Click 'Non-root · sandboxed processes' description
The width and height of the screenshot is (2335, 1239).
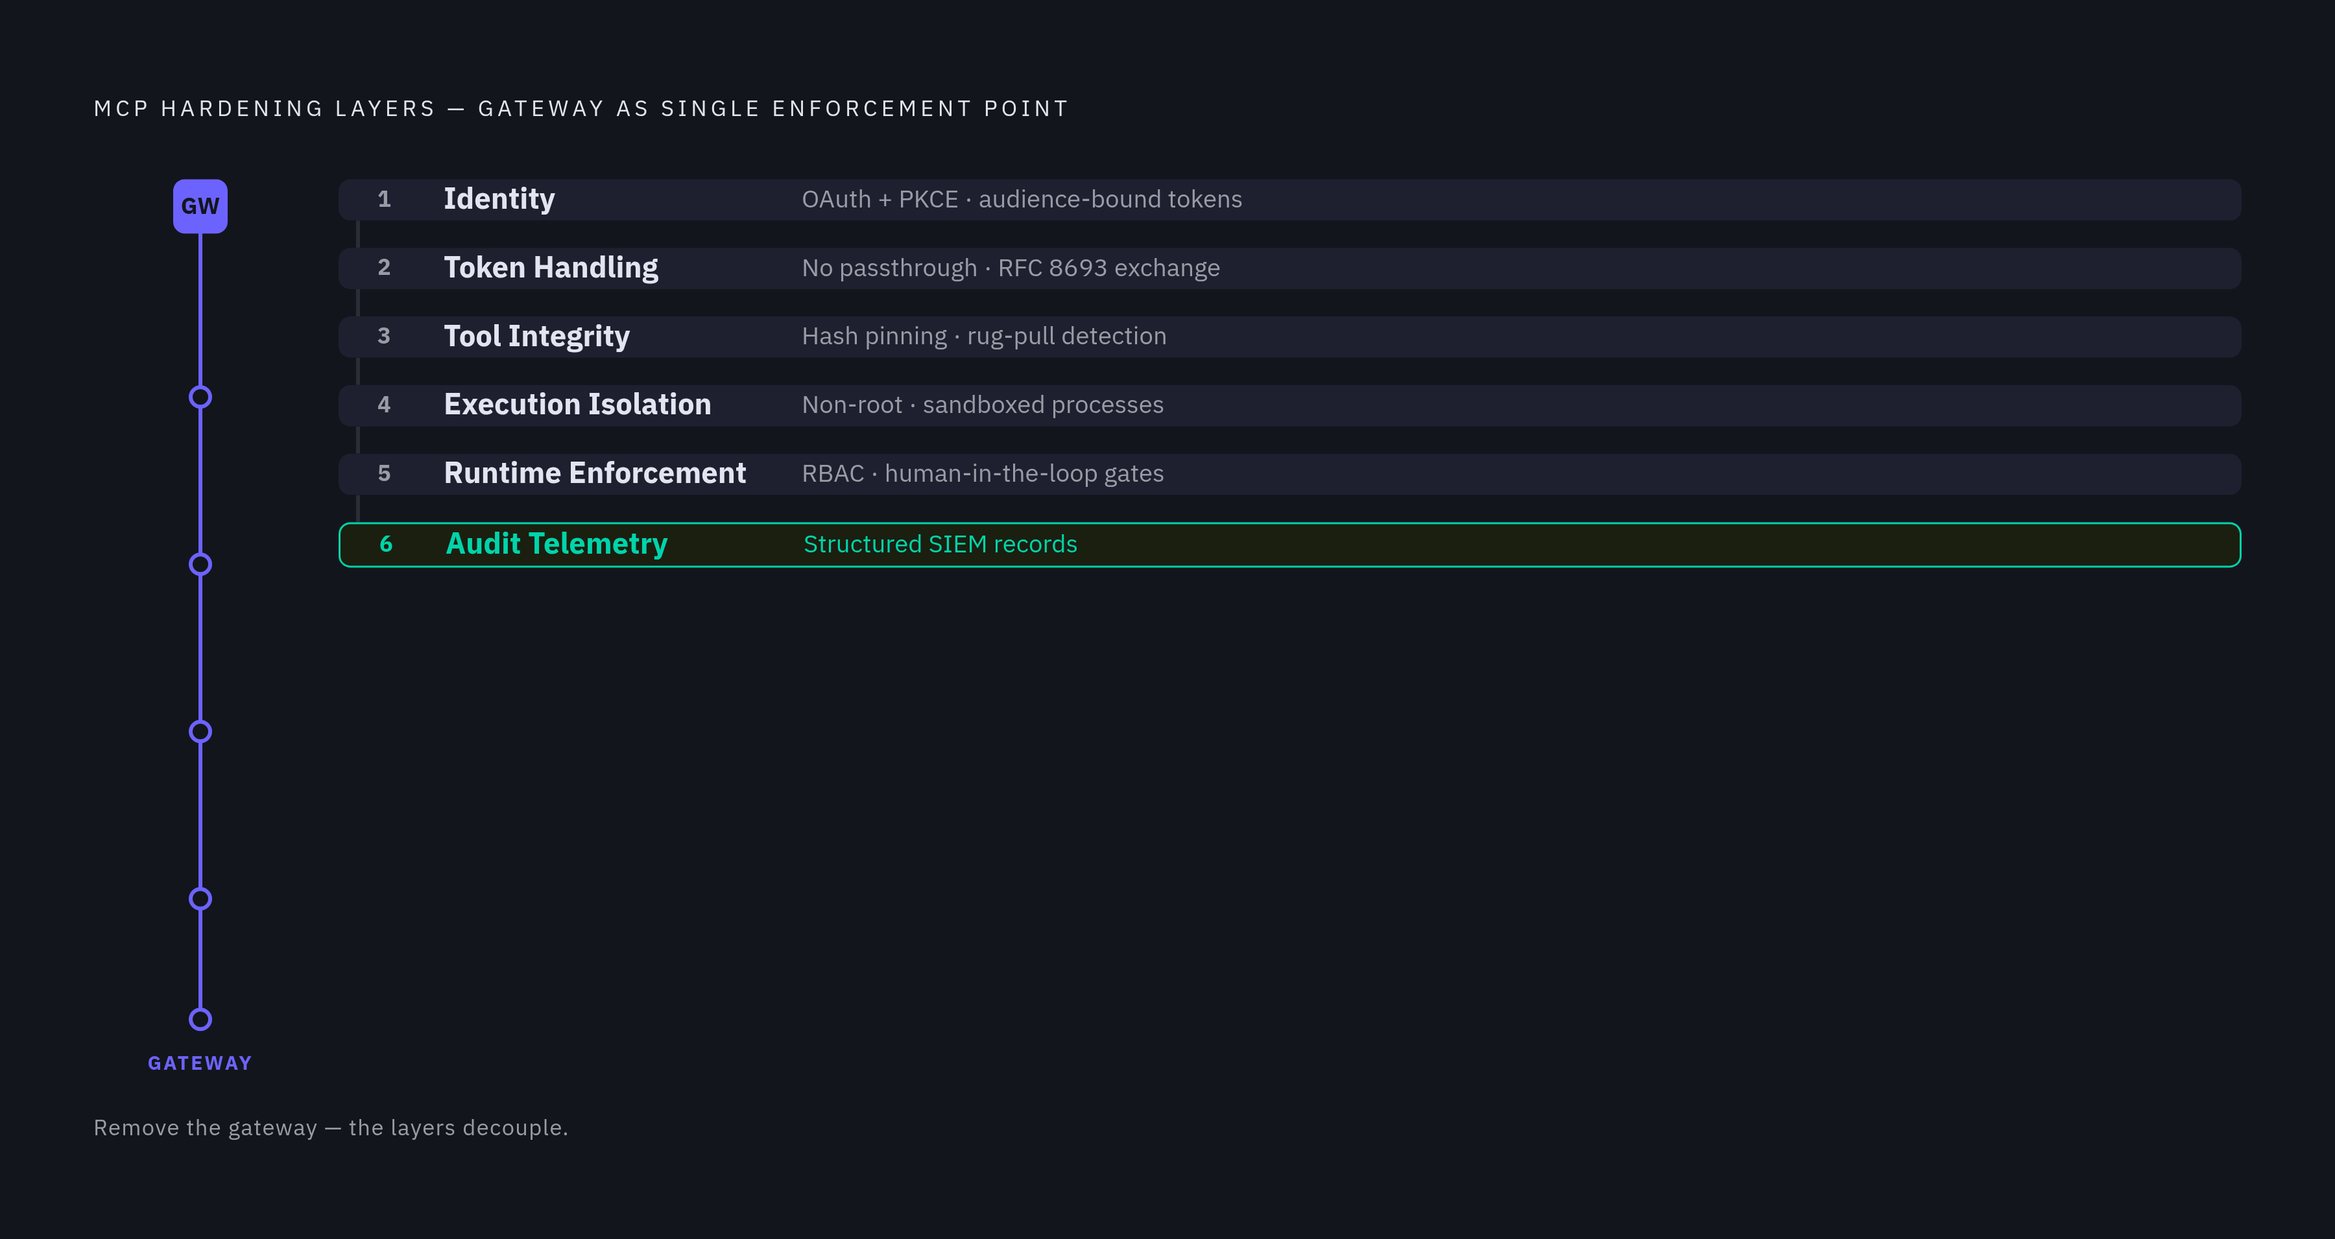[x=983, y=405]
